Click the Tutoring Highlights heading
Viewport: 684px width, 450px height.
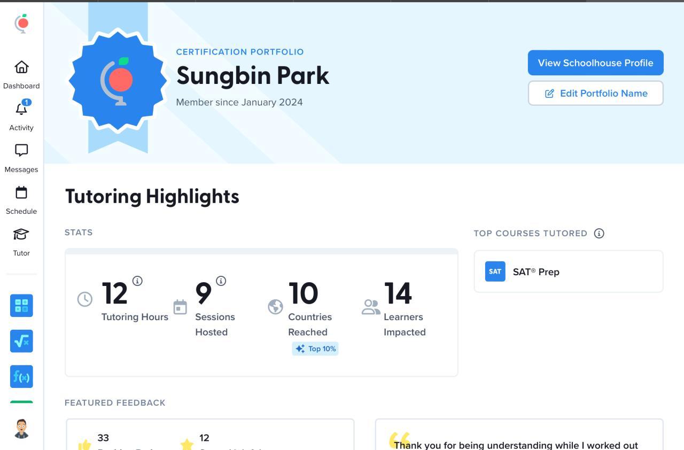pyautogui.click(x=152, y=197)
